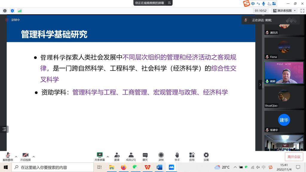This screenshot has width=306, height=172.
Task: Expand audio options arrow beside 解除静音
Action: [16, 156]
